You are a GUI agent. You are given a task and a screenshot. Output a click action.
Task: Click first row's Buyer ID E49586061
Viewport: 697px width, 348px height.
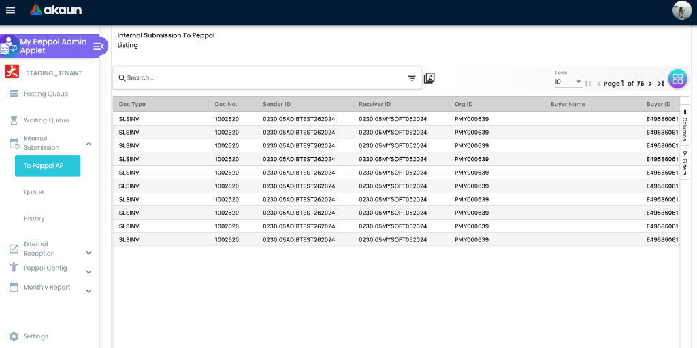point(662,119)
